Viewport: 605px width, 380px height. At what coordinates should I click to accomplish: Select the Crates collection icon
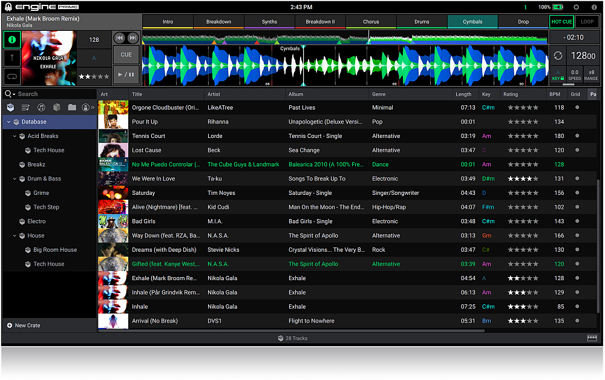coord(10,107)
